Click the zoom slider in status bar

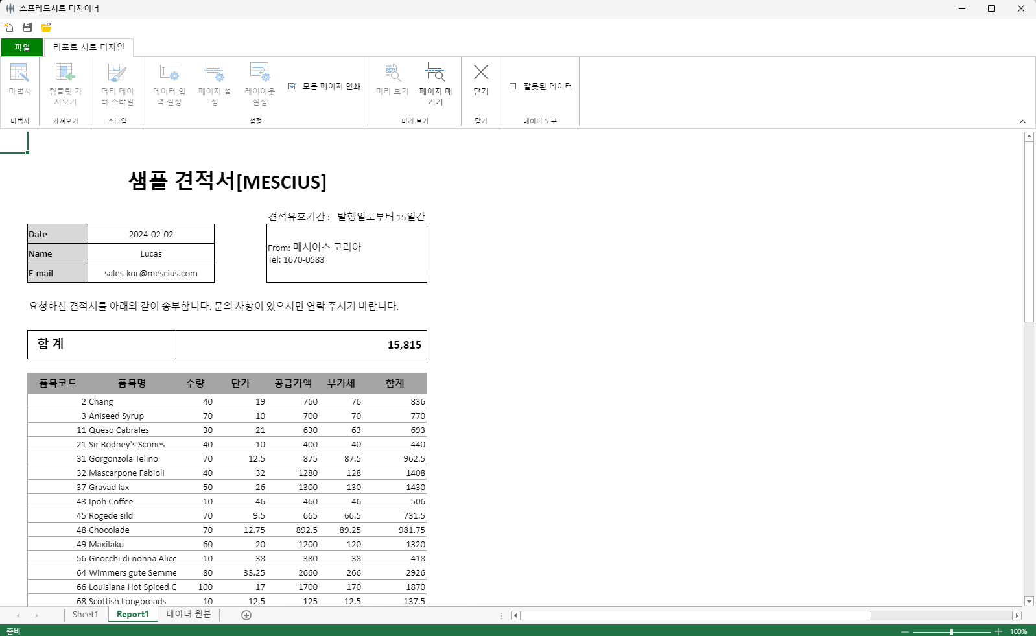951,631
